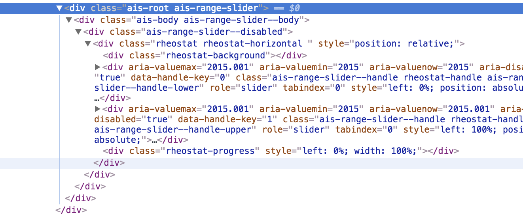This screenshot has width=523, height=217.
Task: Click the ellipsis after "absolute;" in upper handle
Action: point(155,140)
